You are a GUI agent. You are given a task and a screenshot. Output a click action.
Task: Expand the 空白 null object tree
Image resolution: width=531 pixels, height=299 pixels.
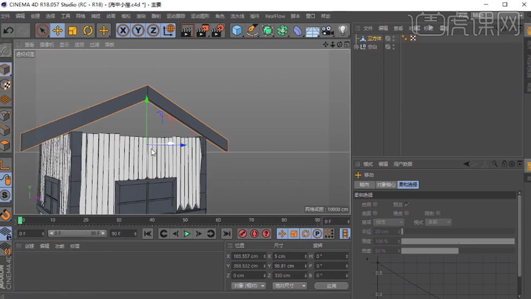coord(357,47)
